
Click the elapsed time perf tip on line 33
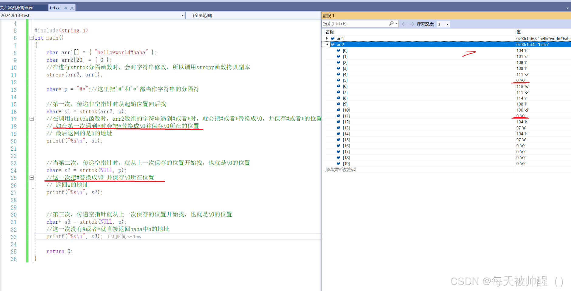(125, 237)
